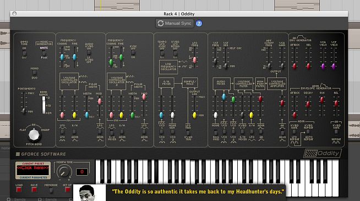Viewport: 360px width, 201px height.
Task: Click the man's portrait thumbnail
Action: [x=90, y=193]
